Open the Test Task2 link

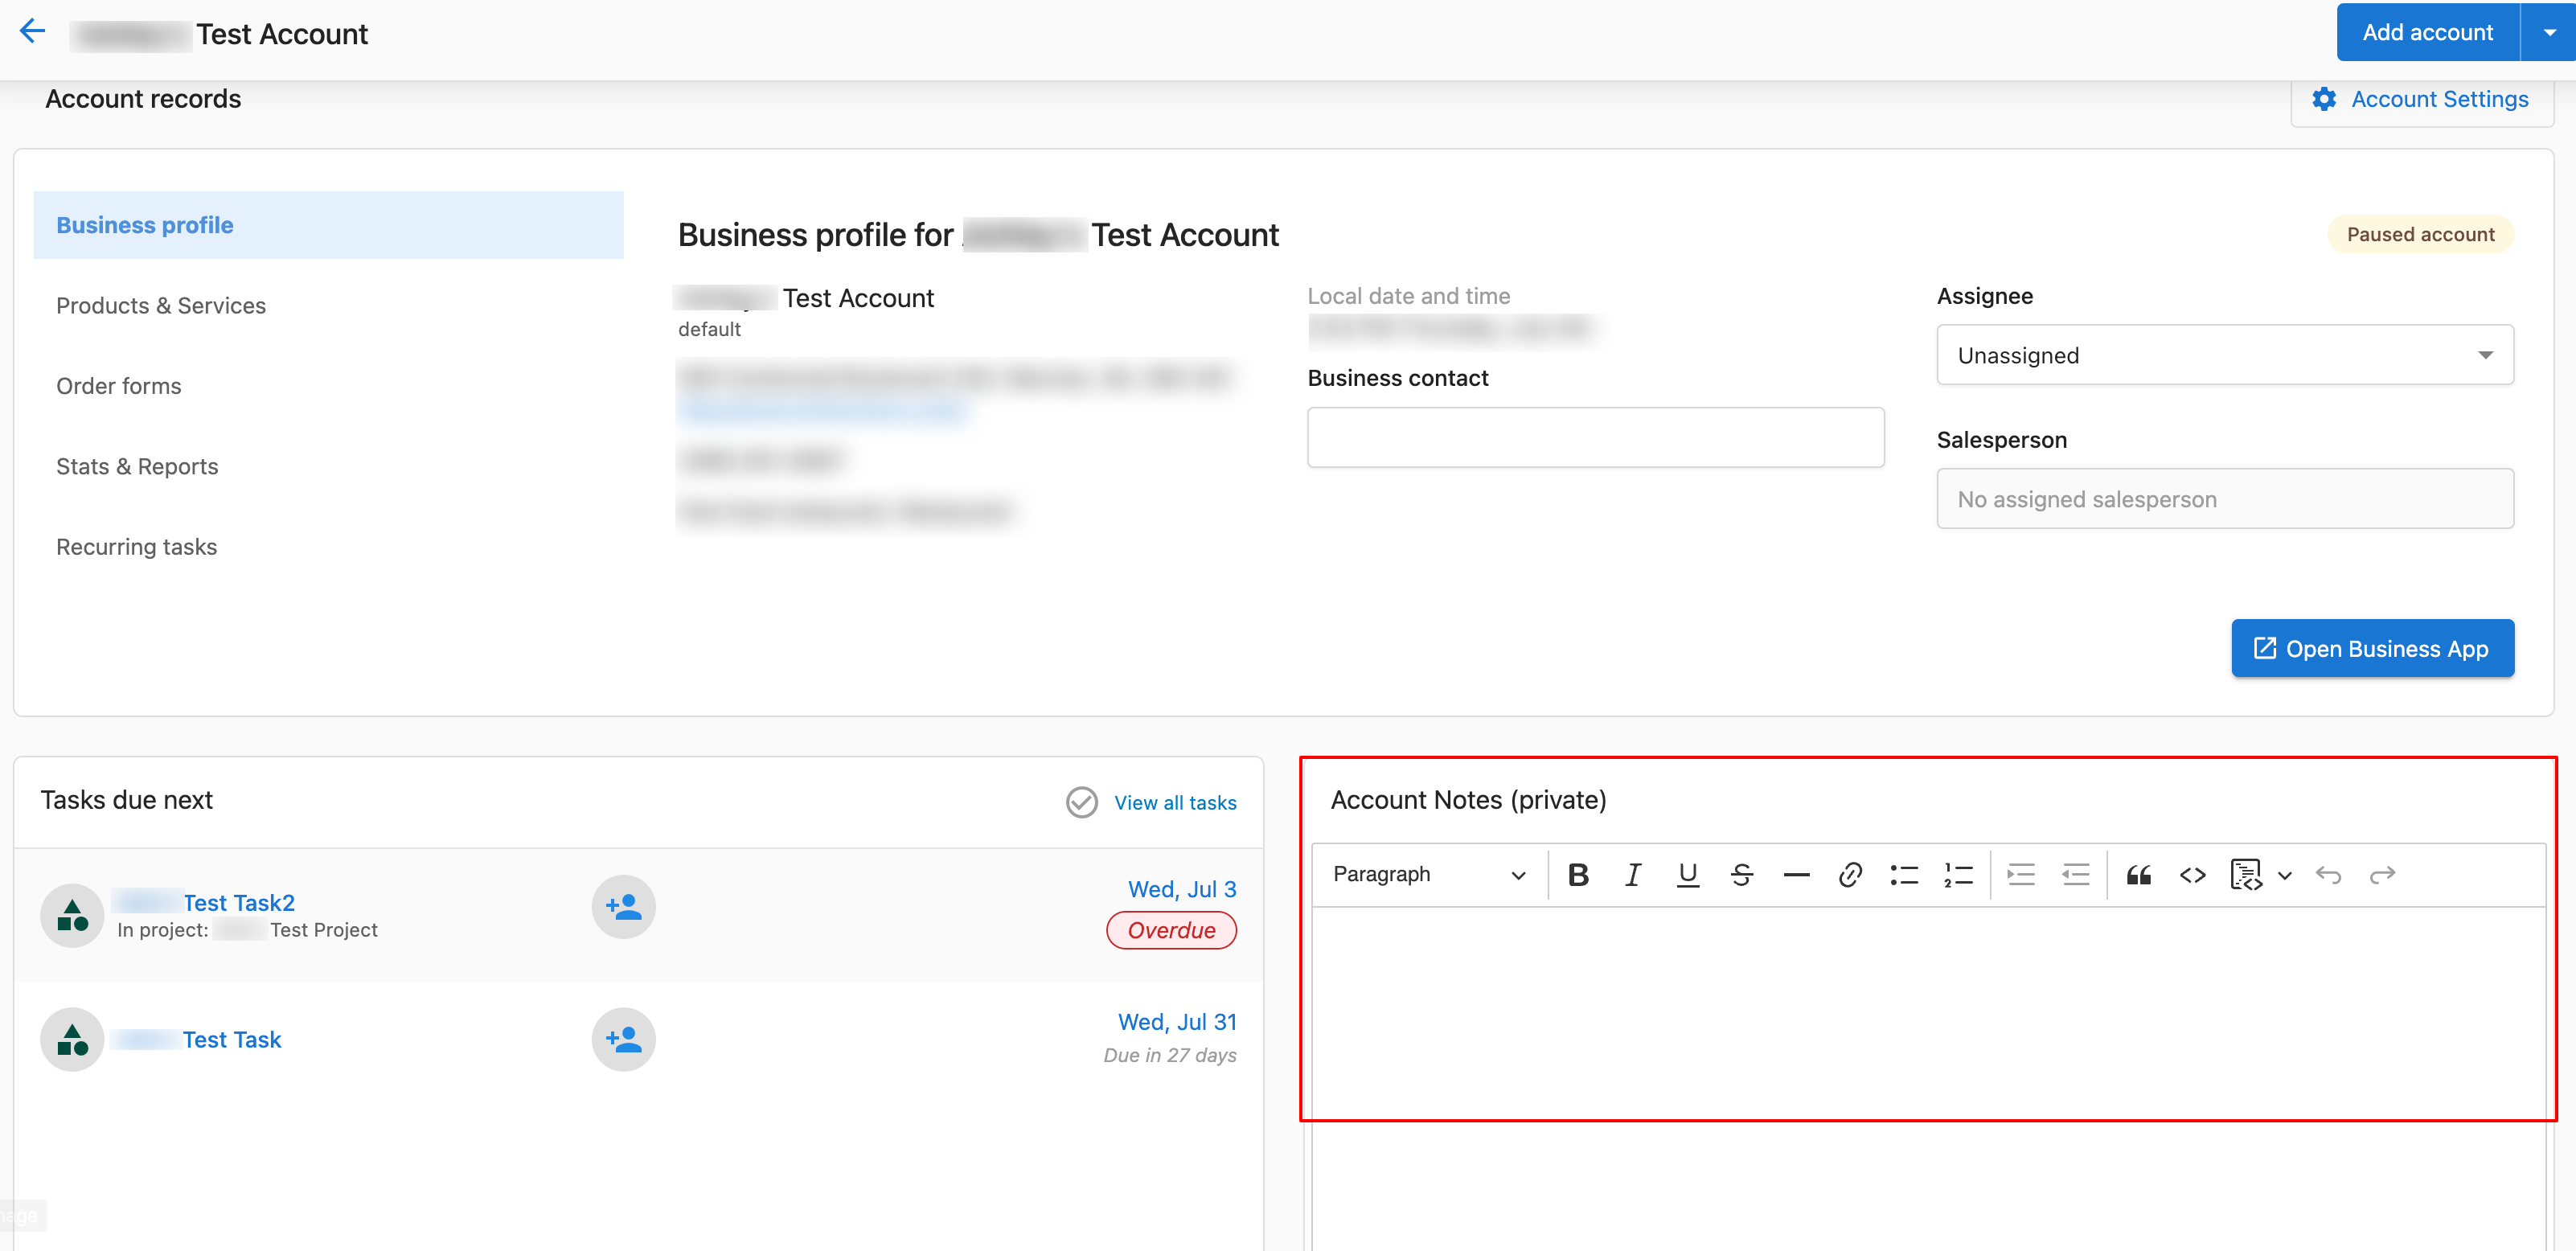click(x=238, y=903)
